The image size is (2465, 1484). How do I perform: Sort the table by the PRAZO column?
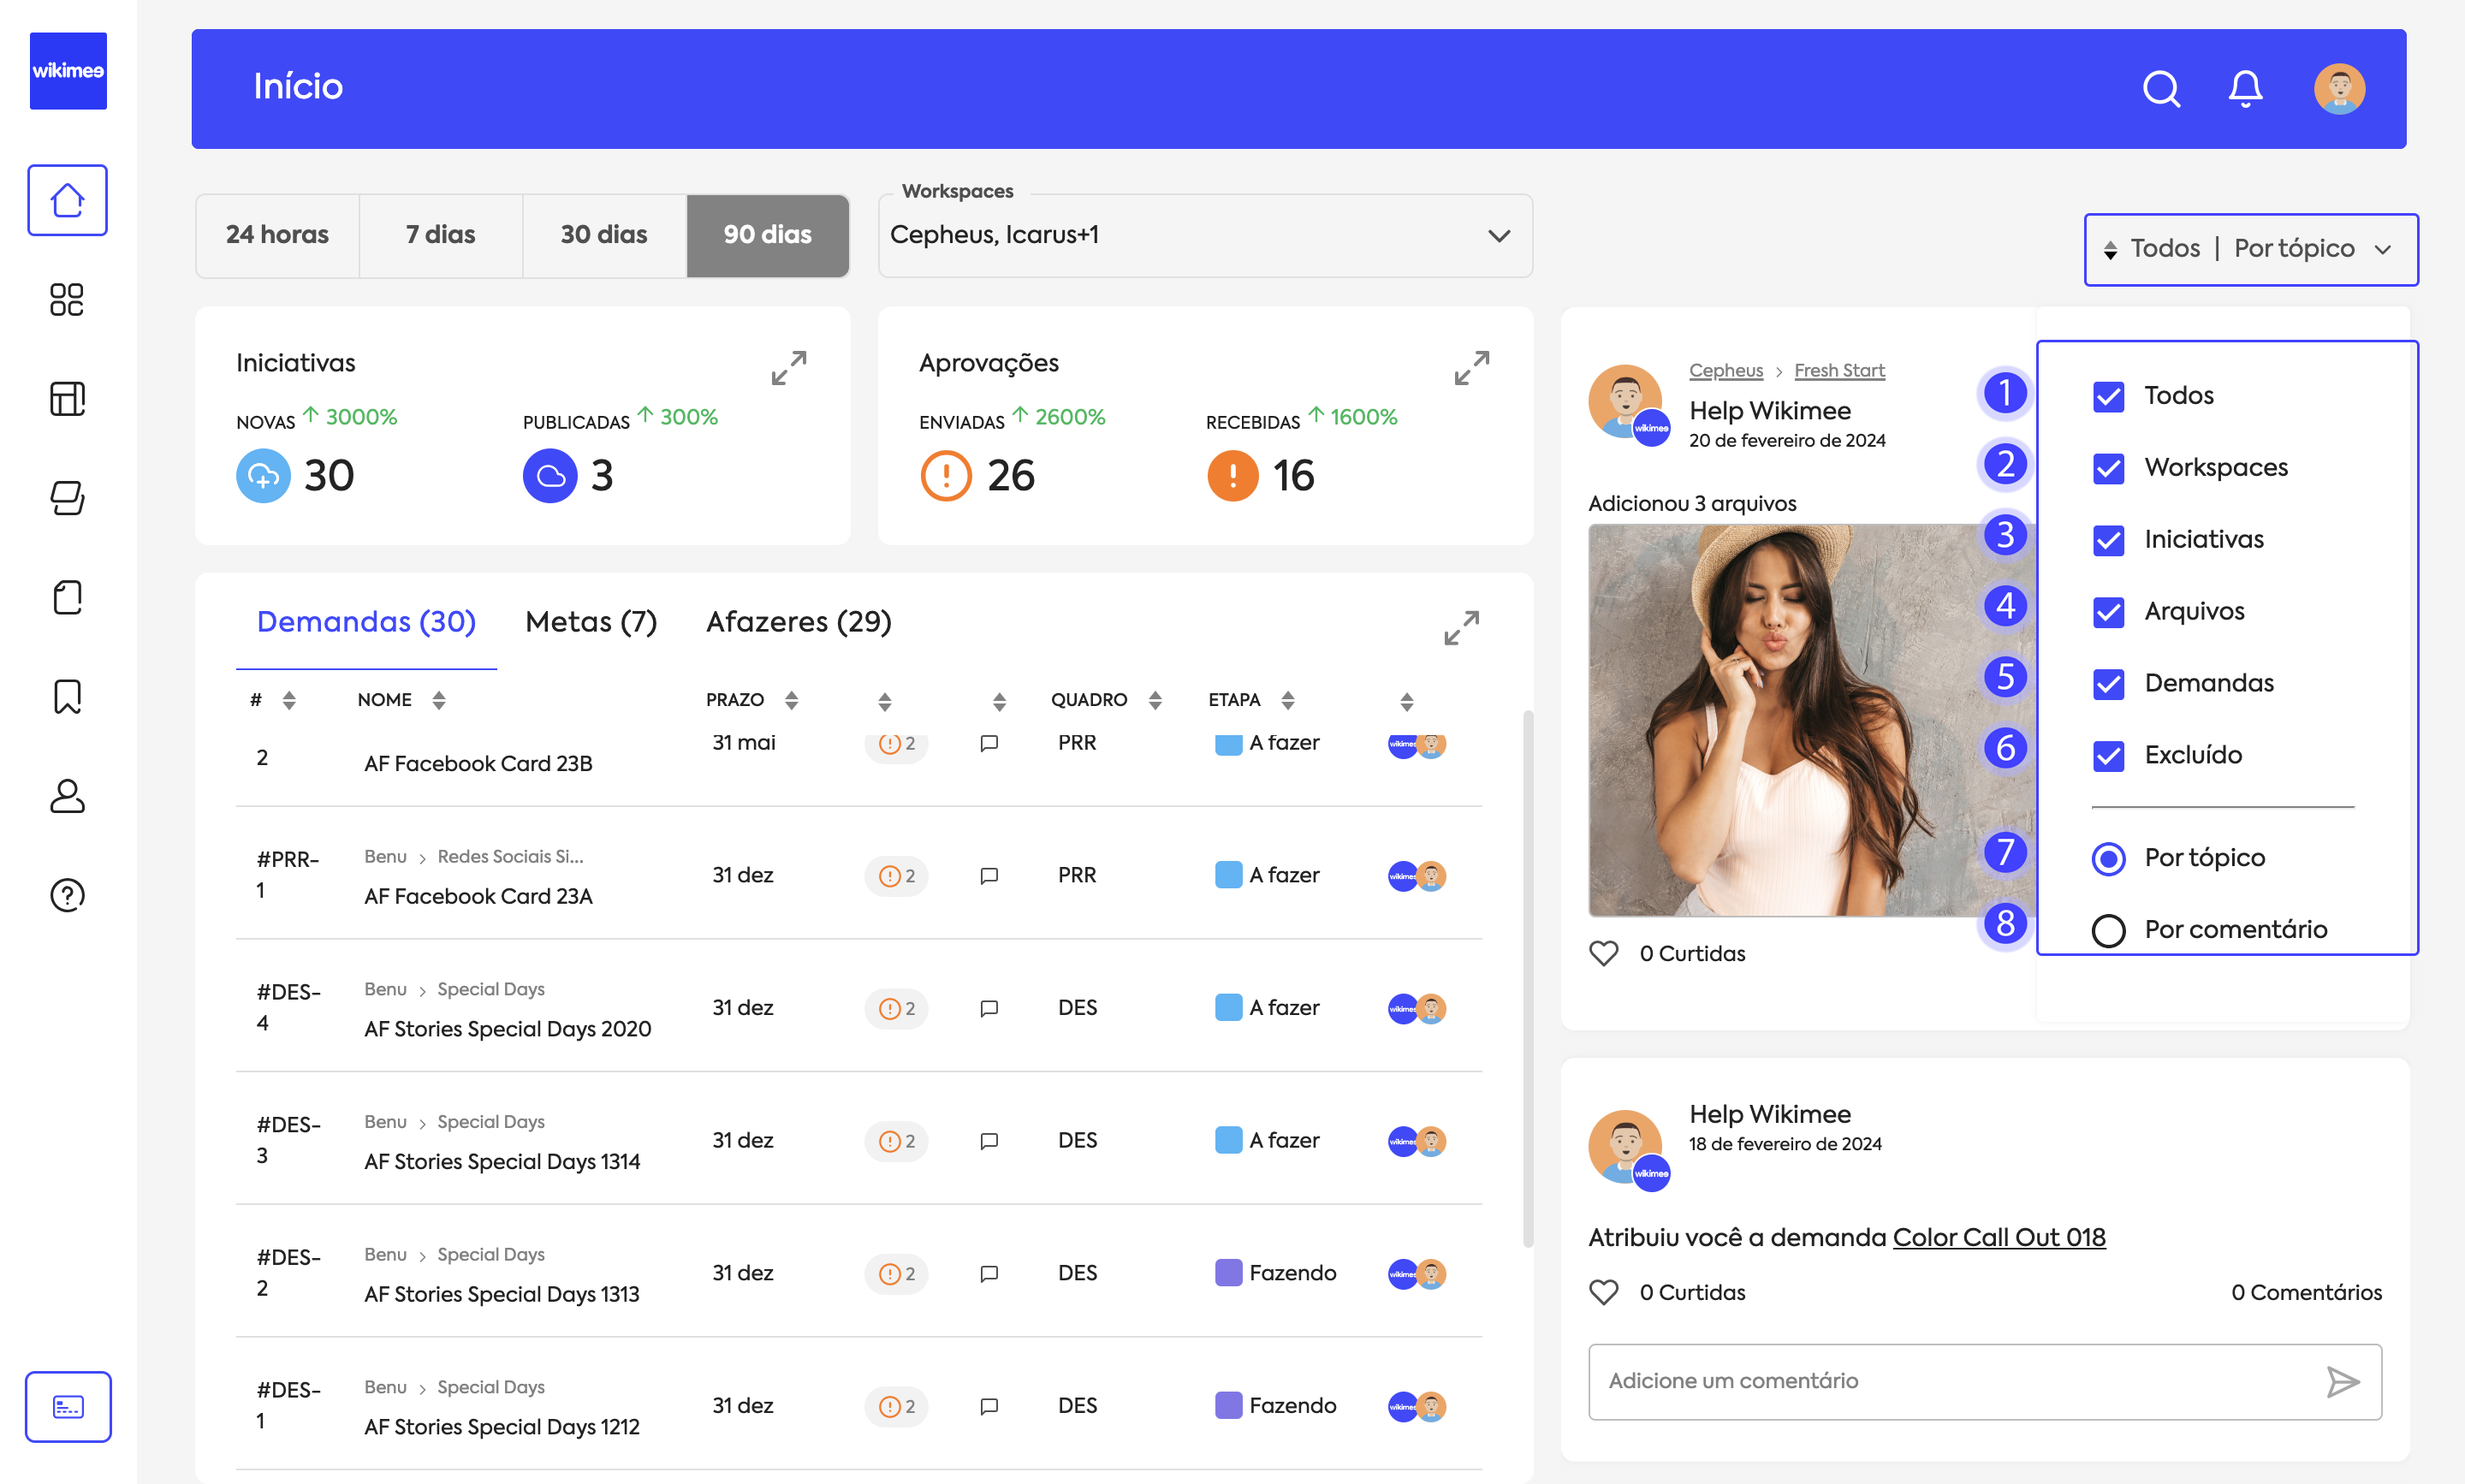tap(791, 700)
